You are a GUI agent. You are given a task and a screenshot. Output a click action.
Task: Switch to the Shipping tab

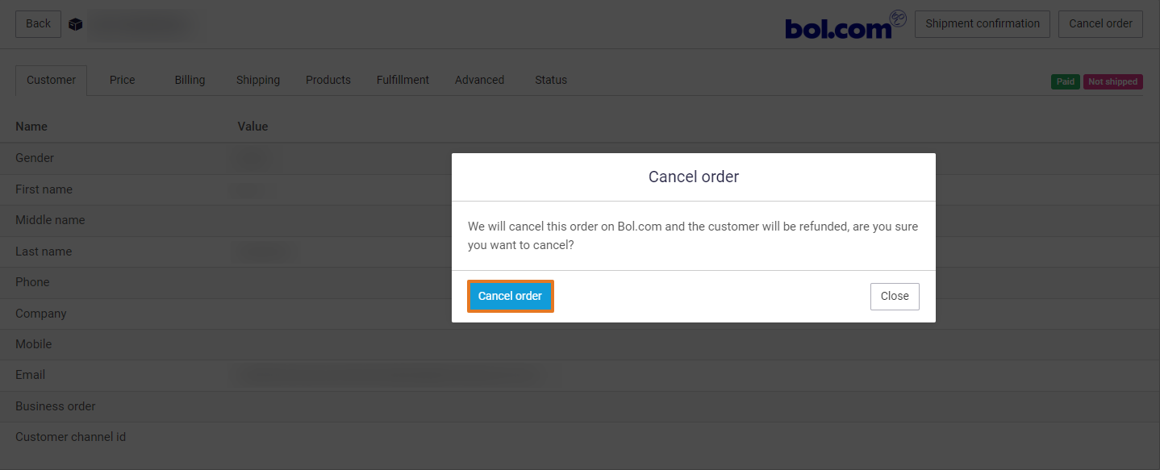tap(258, 80)
